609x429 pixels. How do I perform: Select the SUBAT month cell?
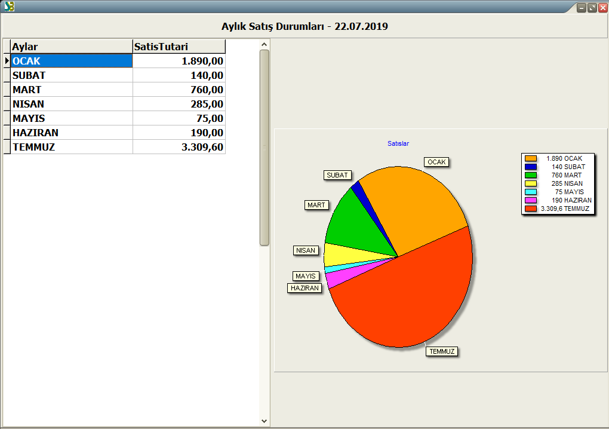coord(72,75)
